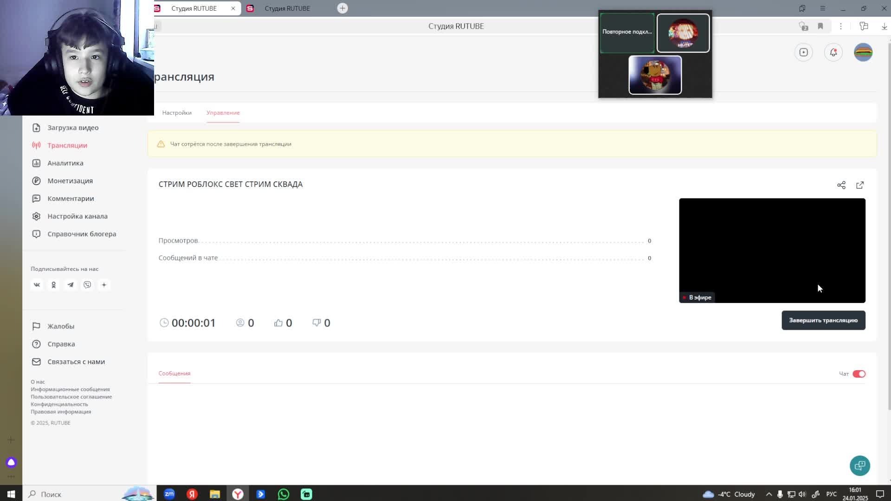Open О нас footer link
The width and height of the screenshot is (891, 501).
pos(38,382)
